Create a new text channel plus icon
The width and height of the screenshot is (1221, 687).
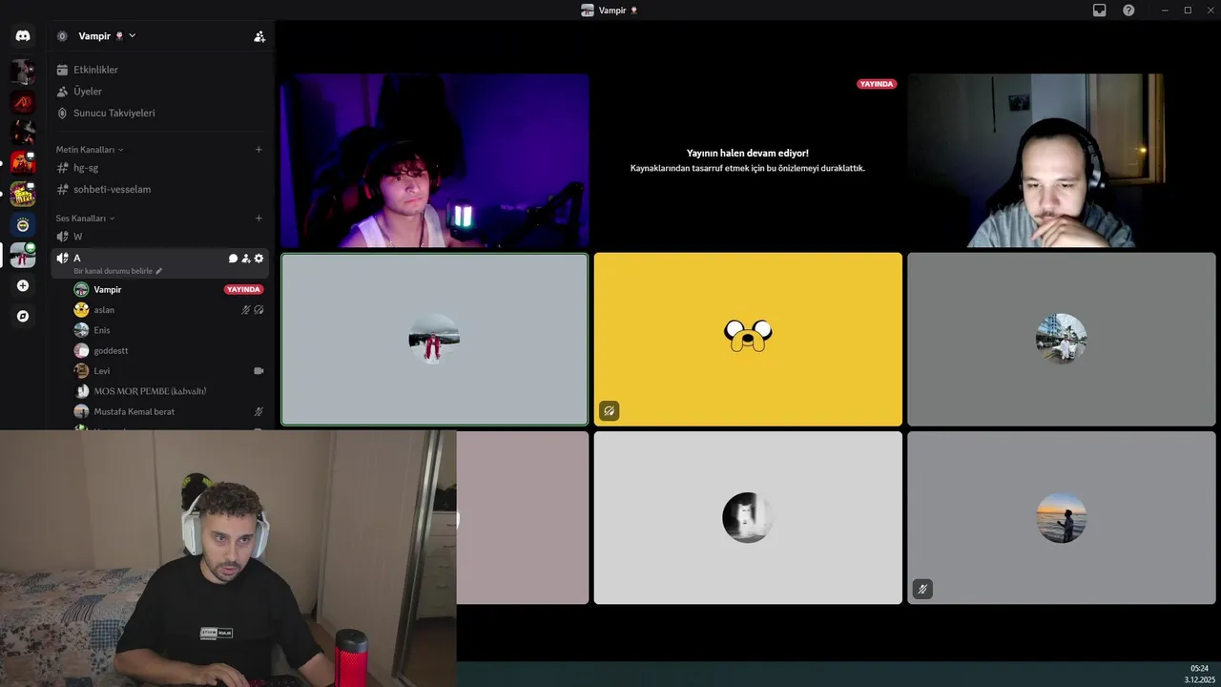(x=259, y=150)
